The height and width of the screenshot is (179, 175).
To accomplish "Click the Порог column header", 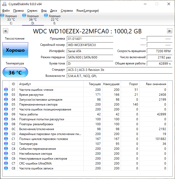I will pos(130,84).
